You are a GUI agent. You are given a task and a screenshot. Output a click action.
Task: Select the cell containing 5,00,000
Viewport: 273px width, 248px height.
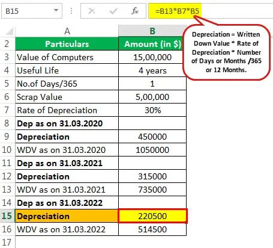pyautogui.click(x=152, y=97)
